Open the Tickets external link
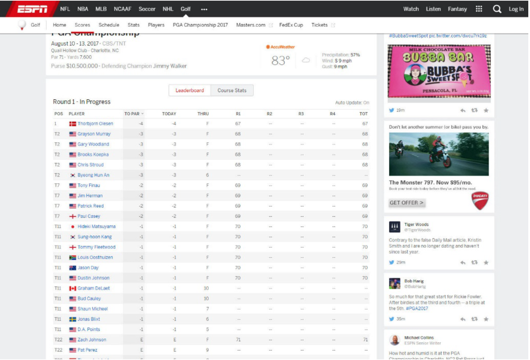The height and width of the screenshot is (360, 530). pos(324,25)
